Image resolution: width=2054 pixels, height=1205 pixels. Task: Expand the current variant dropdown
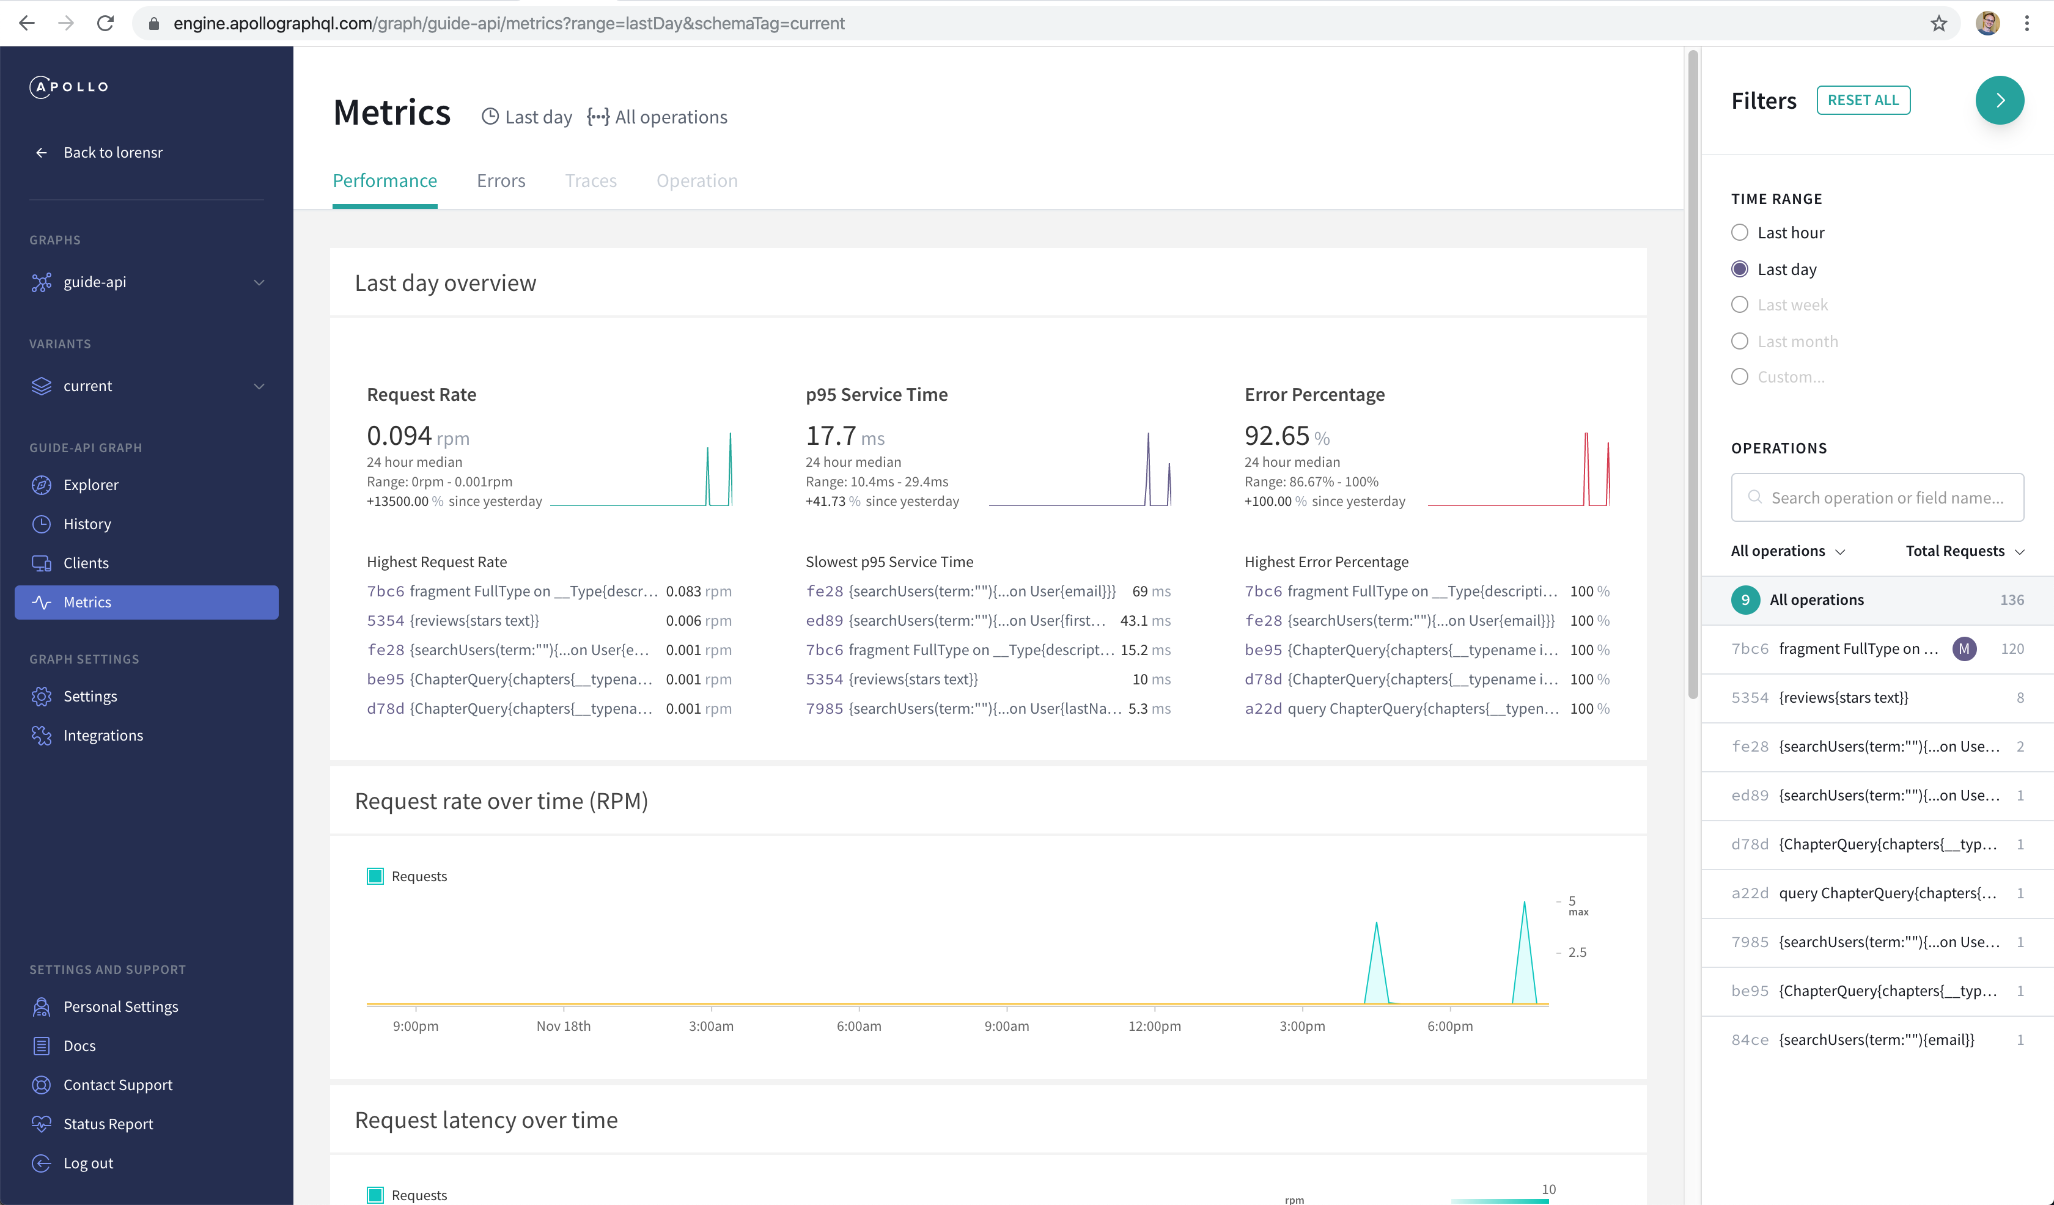tap(259, 386)
